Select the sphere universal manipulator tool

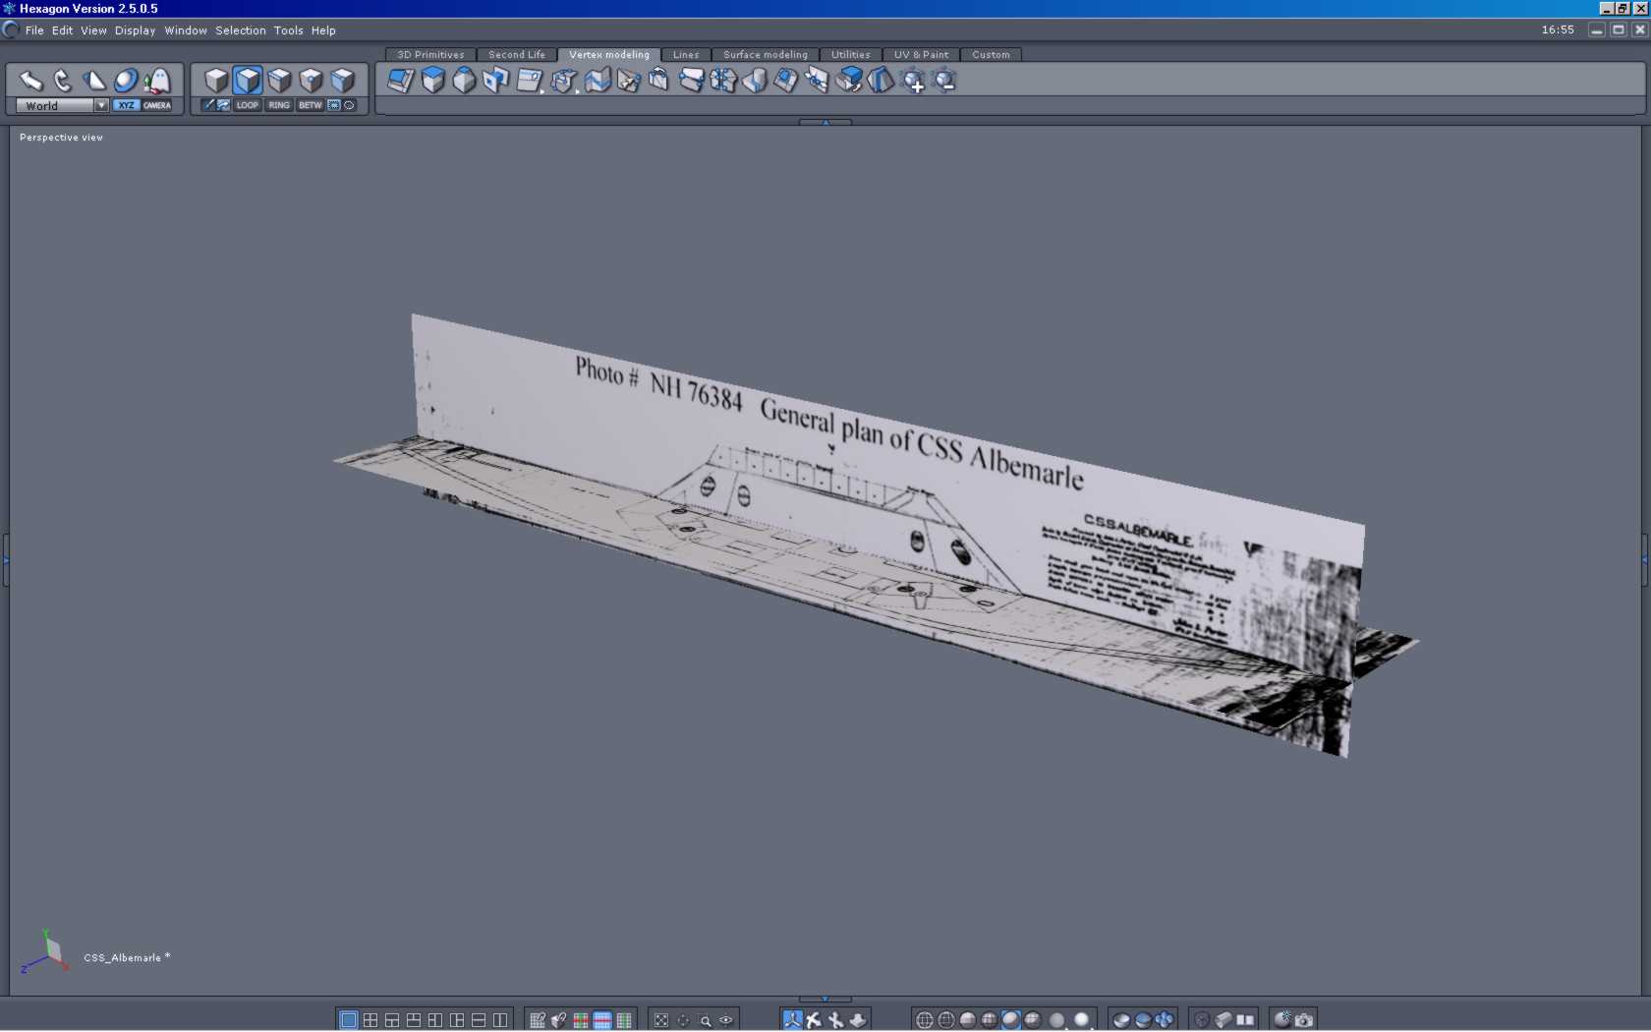click(126, 81)
